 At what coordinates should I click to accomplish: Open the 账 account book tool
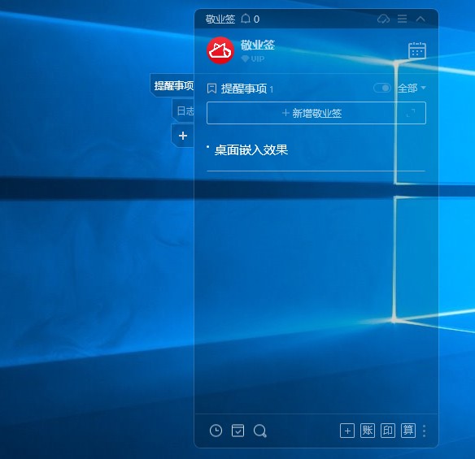(x=368, y=431)
